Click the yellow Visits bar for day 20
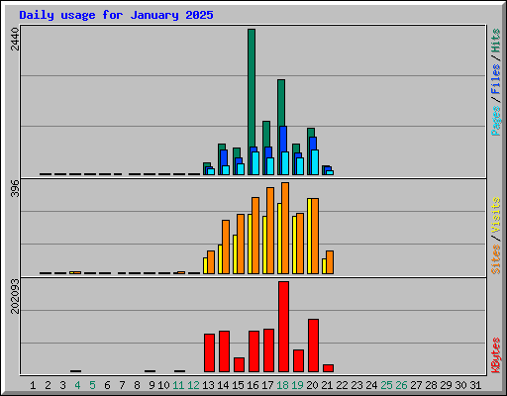Viewport: 507px width, 396px height. click(x=309, y=236)
